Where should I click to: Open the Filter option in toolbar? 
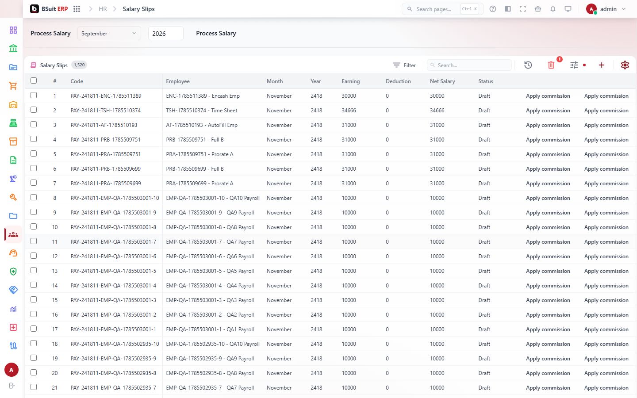click(x=404, y=65)
